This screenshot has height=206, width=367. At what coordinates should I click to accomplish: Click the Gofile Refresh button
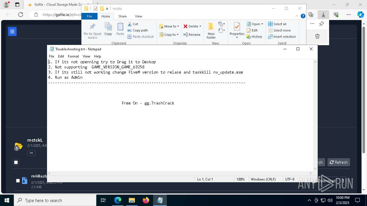[x=339, y=162]
